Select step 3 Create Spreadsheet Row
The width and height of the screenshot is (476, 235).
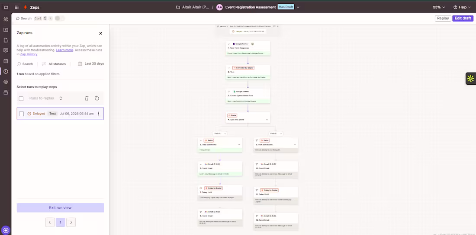tap(248, 96)
